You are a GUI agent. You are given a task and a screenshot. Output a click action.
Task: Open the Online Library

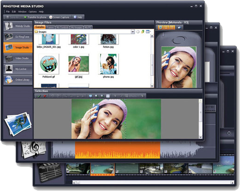pyautogui.click(x=18, y=80)
